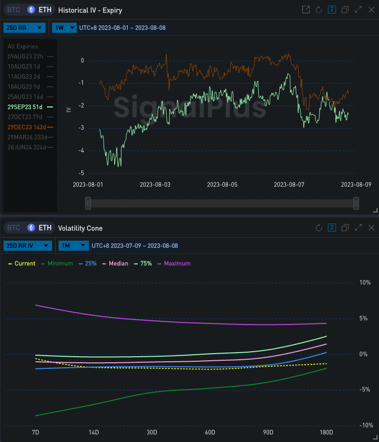Refresh the Historical IV - Expiry panel

(318, 10)
